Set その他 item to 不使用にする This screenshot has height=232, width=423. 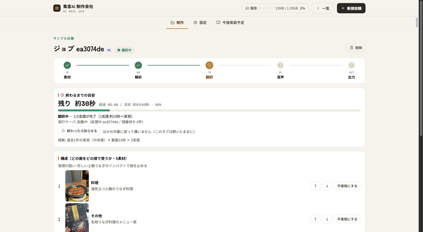point(347,219)
